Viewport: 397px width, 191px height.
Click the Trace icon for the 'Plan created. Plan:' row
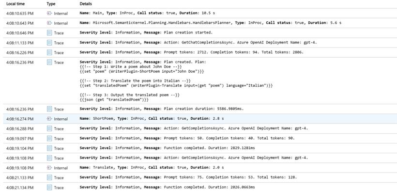tap(49, 63)
